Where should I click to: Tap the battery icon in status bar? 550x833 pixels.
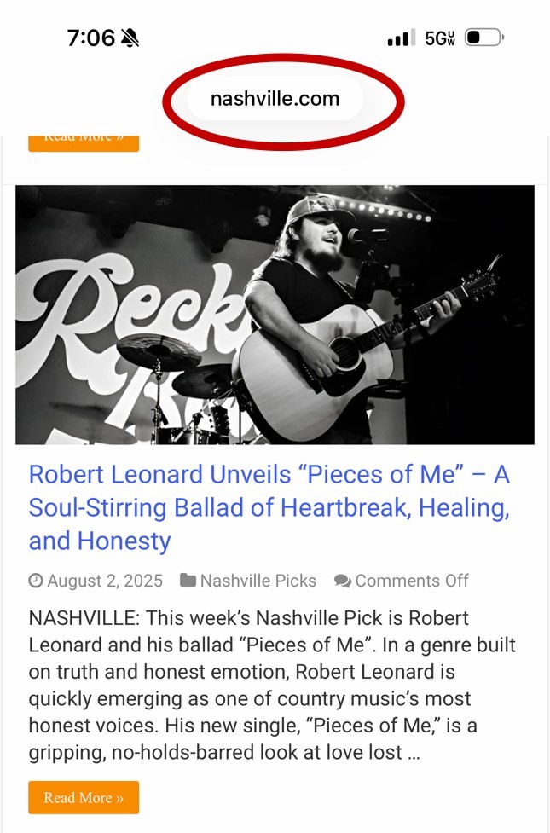tap(483, 38)
